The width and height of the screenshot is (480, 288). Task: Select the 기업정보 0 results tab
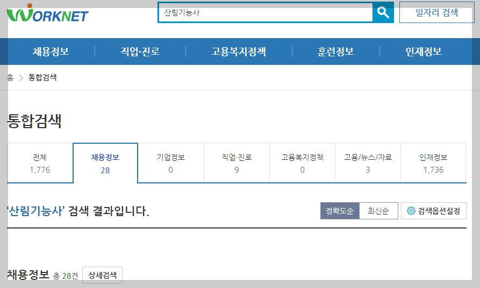pyautogui.click(x=171, y=163)
